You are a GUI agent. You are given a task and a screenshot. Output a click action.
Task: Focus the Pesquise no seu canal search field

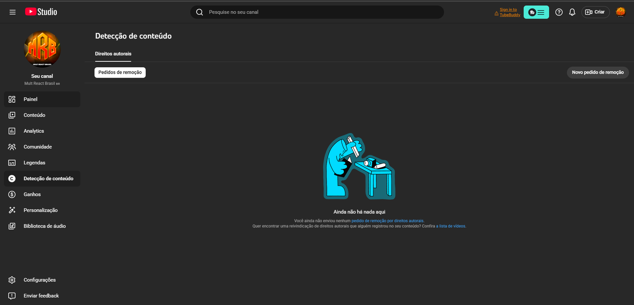(x=317, y=12)
